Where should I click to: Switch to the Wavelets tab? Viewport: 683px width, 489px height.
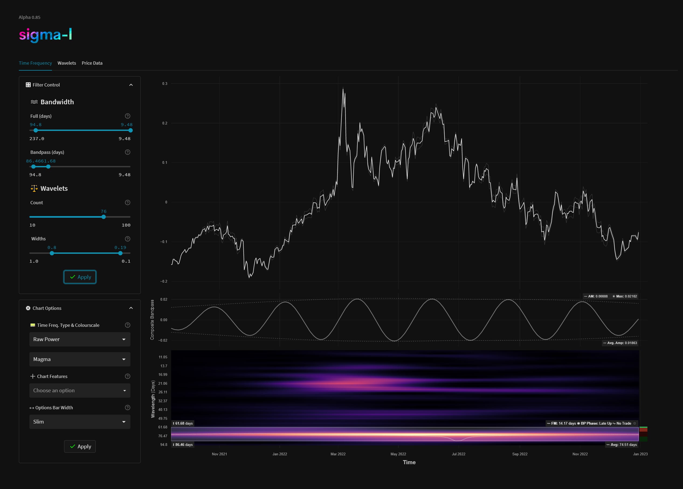click(x=67, y=63)
